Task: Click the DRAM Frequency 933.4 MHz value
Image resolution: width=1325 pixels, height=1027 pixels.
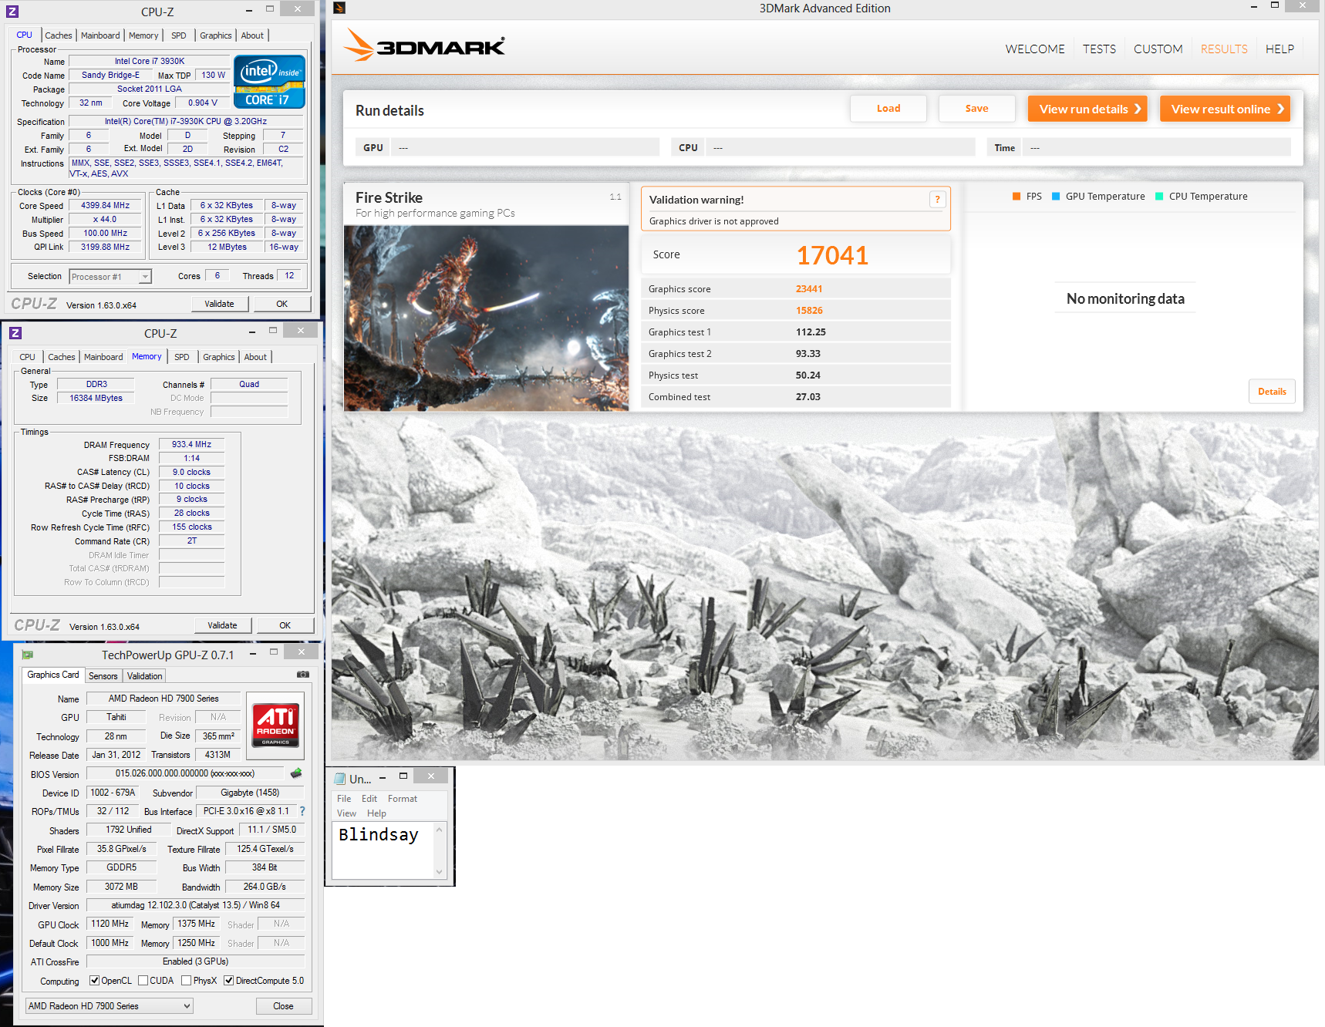Action: point(191,445)
